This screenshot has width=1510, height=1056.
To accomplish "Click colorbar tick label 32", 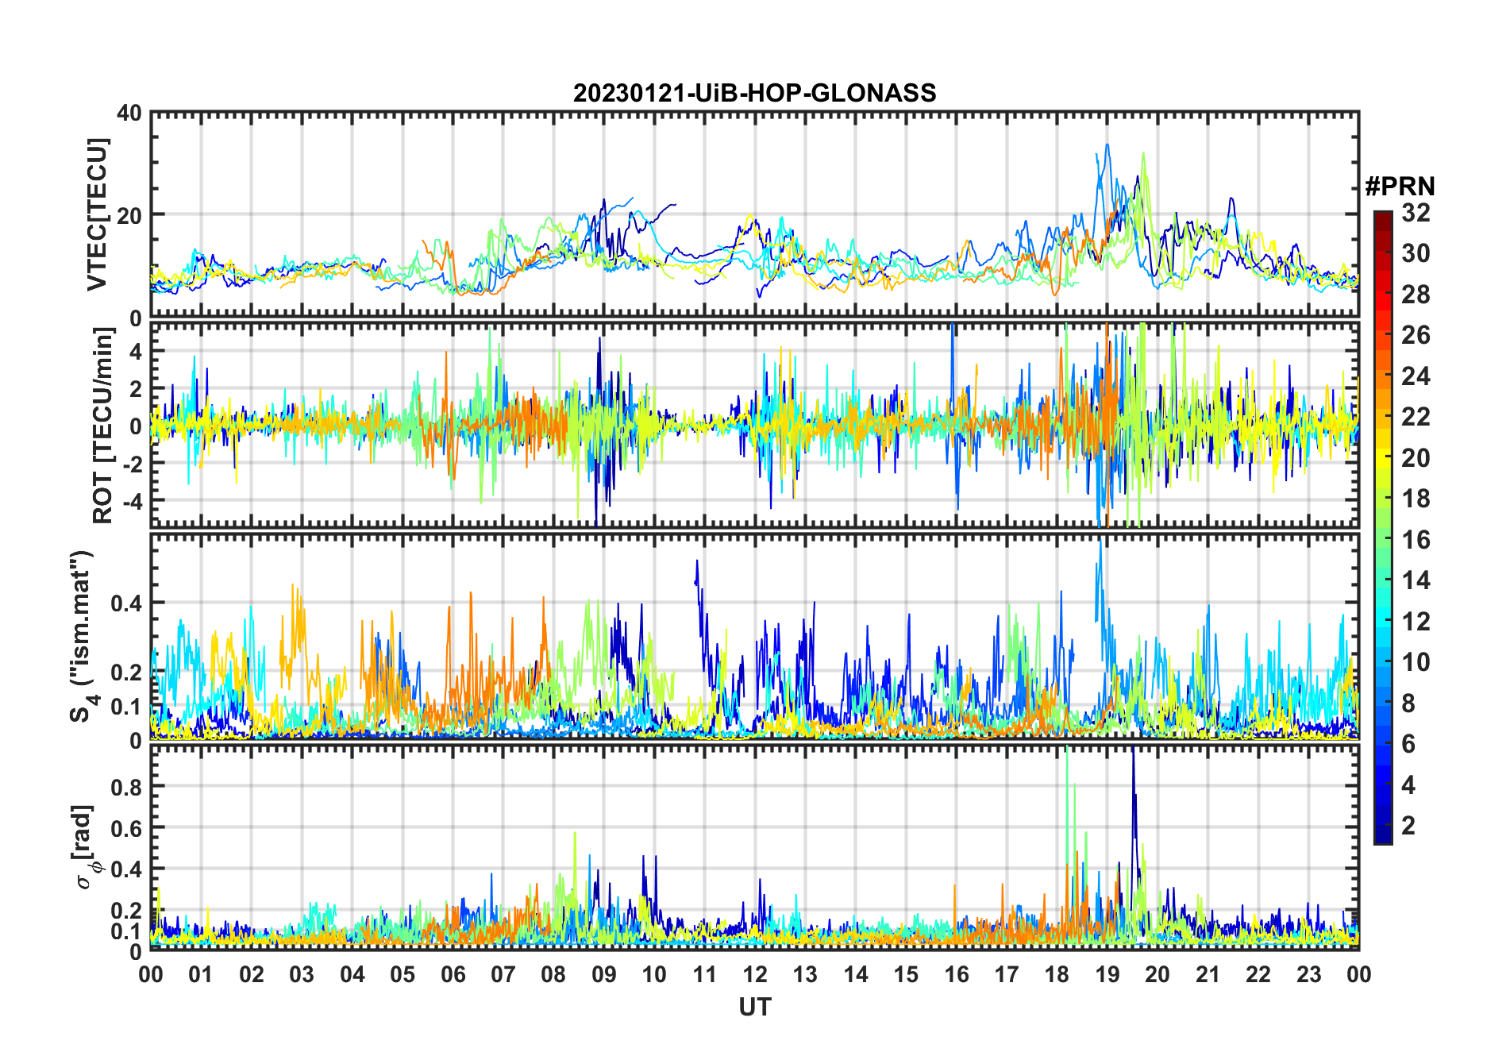I will click(x=1416, y=213).
